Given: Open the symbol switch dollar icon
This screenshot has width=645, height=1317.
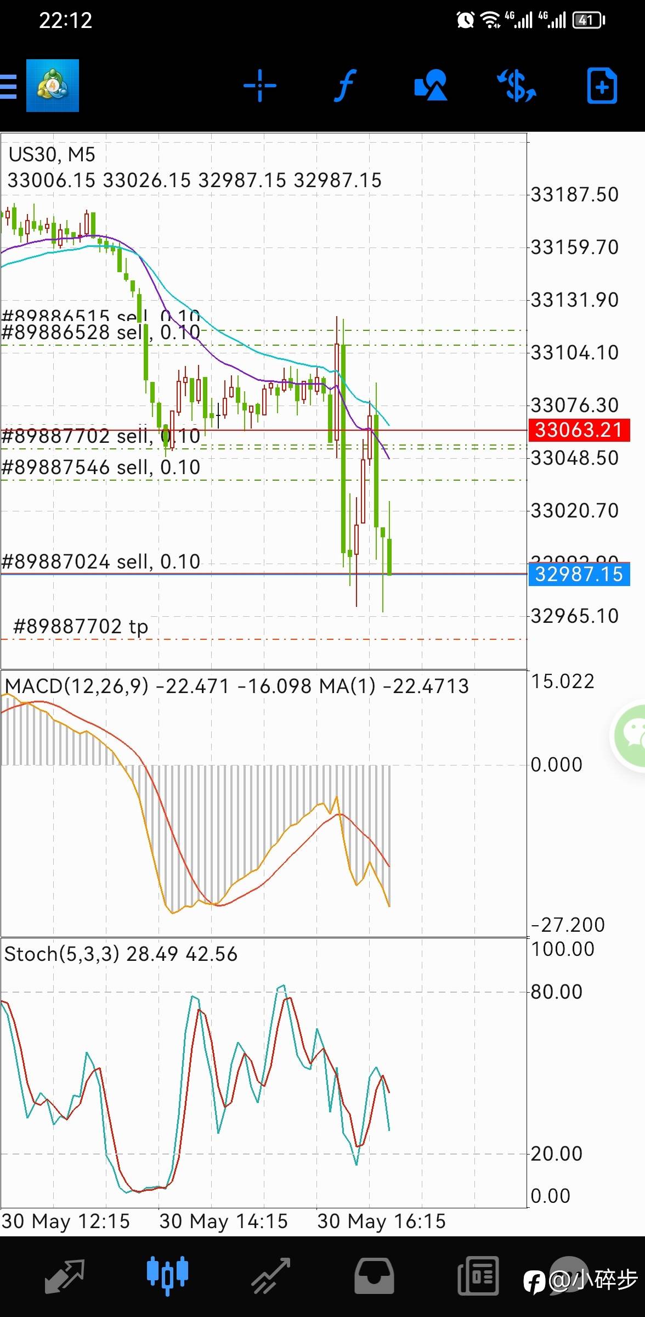Looking at the screenshot, I should (517, 86).
